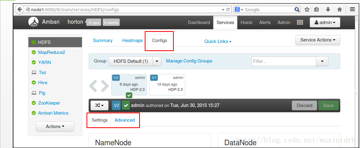
Task: Switch to the Heatmaps tab
Action: (x=132, y=40)
